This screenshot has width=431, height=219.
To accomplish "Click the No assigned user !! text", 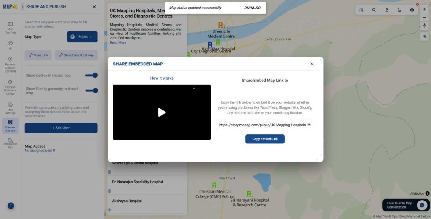I will coord(40,151).
